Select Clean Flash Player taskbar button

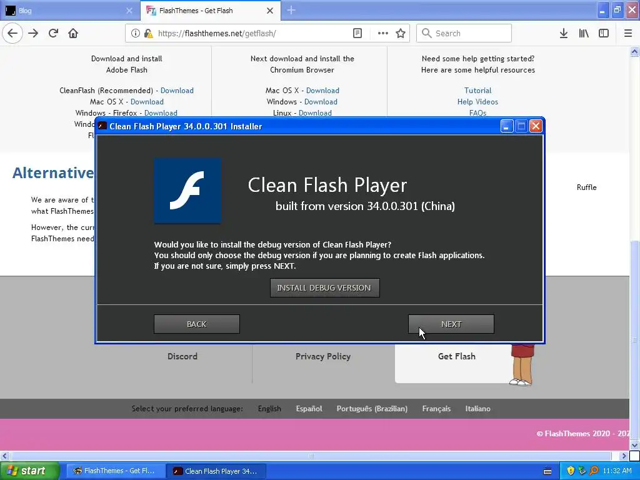click(216, 471)
